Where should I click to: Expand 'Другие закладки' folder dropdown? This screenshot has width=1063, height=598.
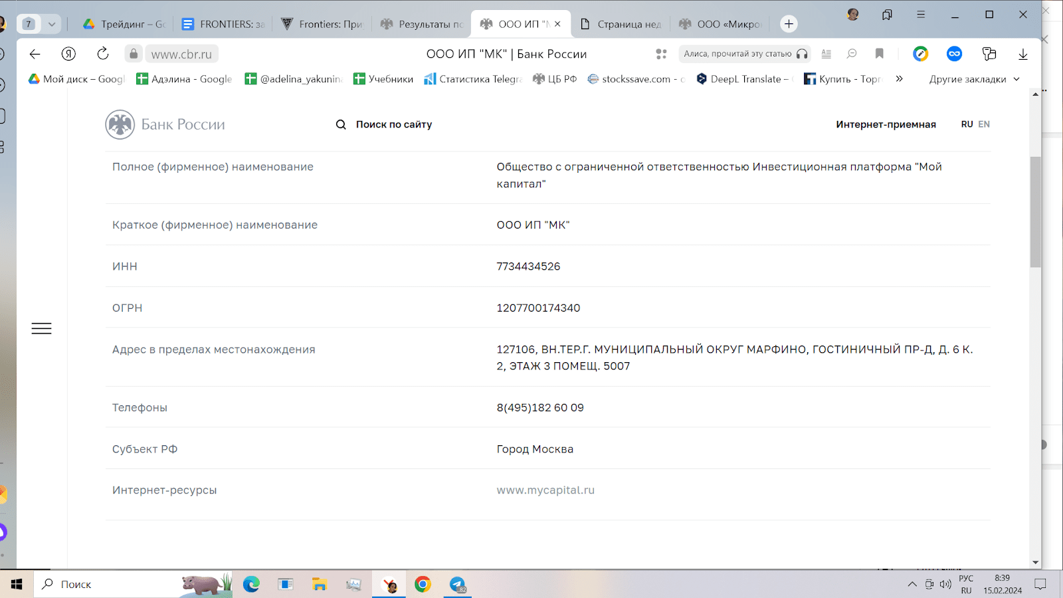point(974,79)
